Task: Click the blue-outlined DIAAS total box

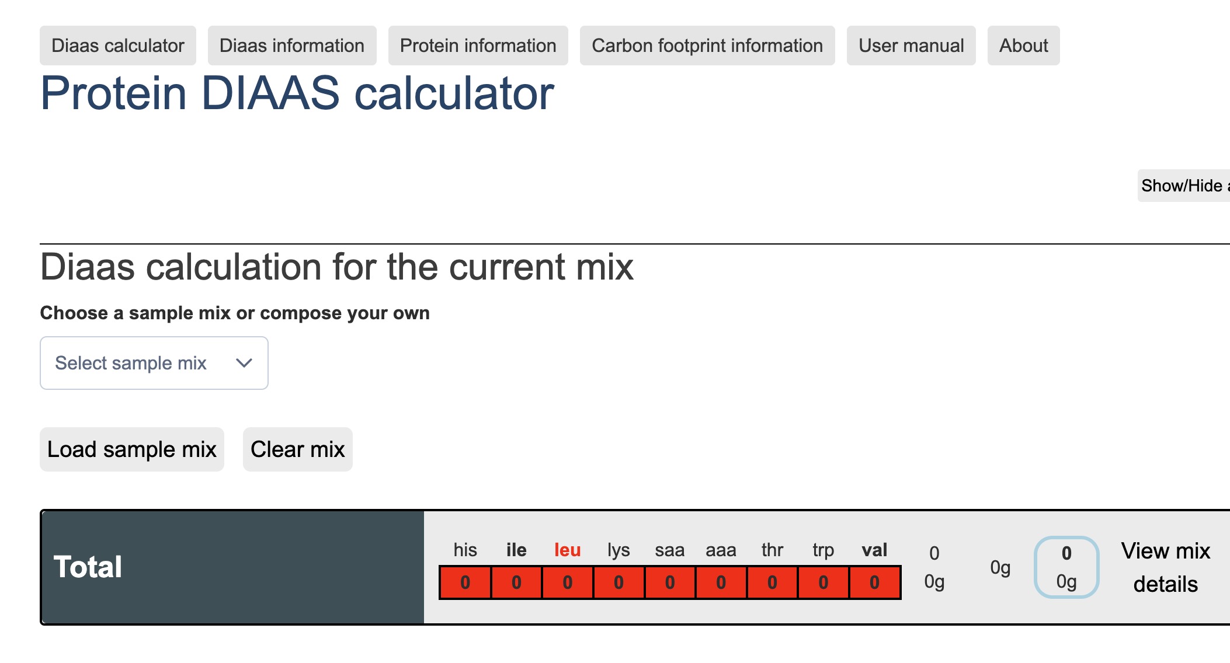Action: pos(1066,567)
